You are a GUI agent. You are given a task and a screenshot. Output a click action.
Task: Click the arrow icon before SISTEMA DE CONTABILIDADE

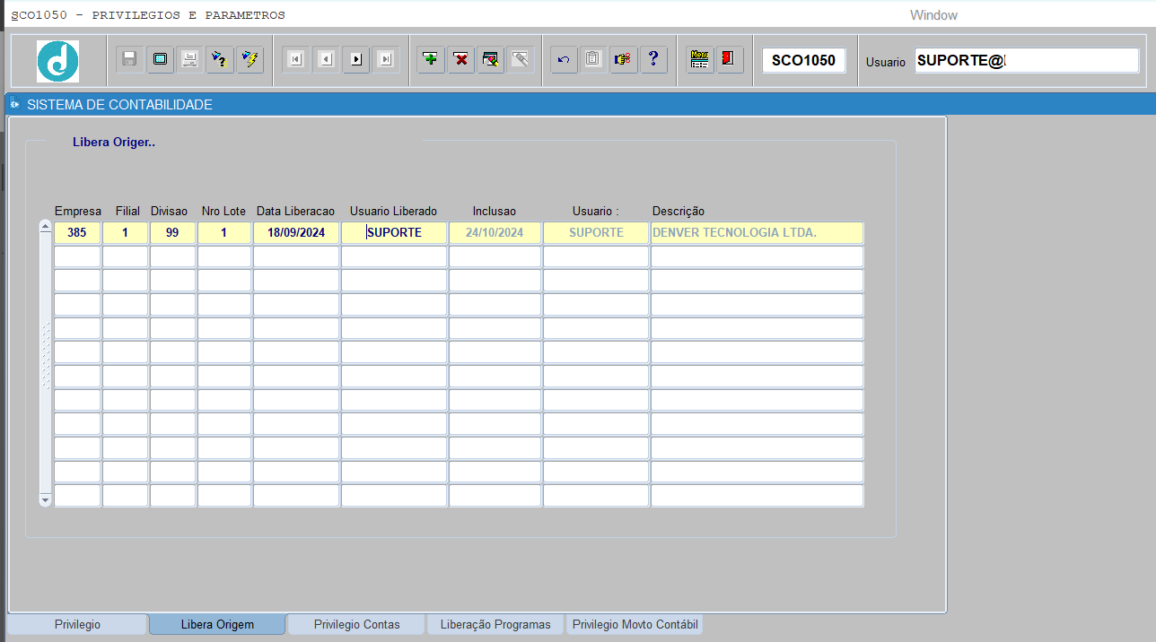coord(15,105)
